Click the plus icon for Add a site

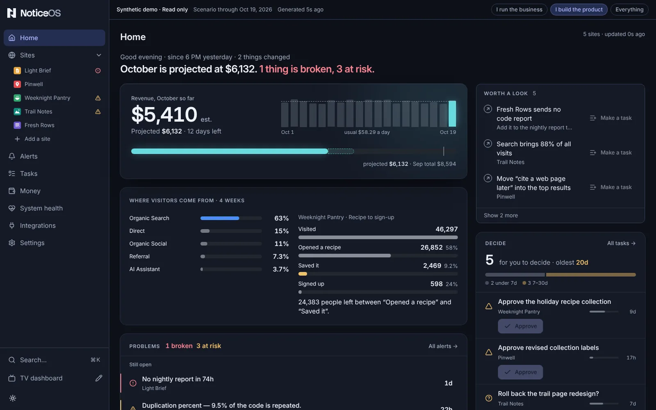click(x=17, y=139)
